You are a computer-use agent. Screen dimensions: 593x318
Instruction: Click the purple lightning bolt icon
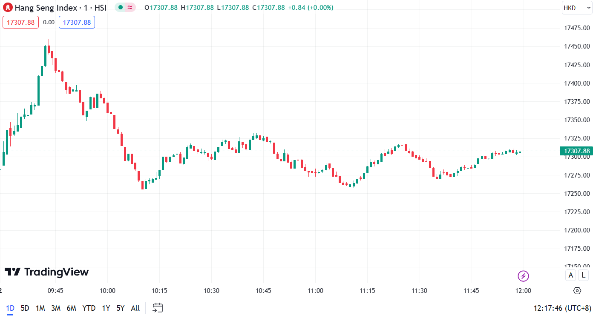click(x=523, y=276)
